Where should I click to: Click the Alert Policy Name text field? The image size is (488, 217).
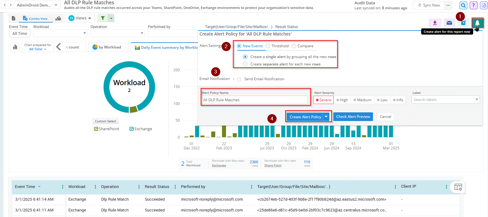[255, 100]
